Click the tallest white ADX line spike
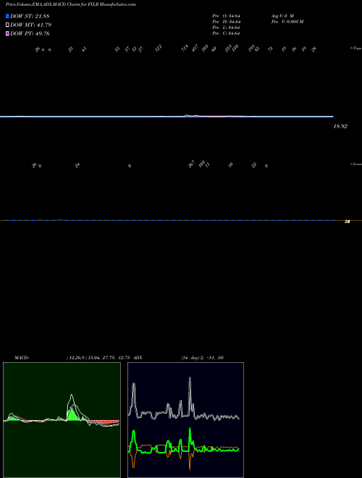 tap(190, 396)
